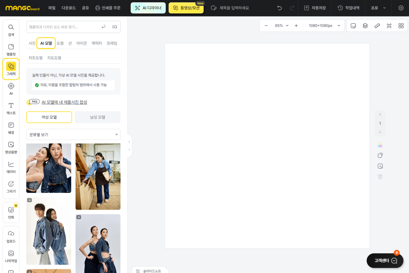Open the Layers icon in top toolbar
This screenshot has height=273, width=409.
click(365, 26)
